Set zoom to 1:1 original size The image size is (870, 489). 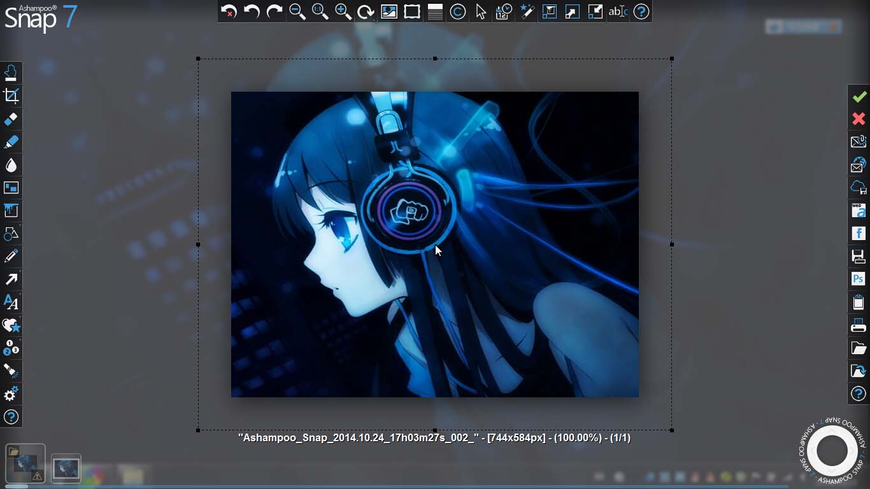pos(320,11)
